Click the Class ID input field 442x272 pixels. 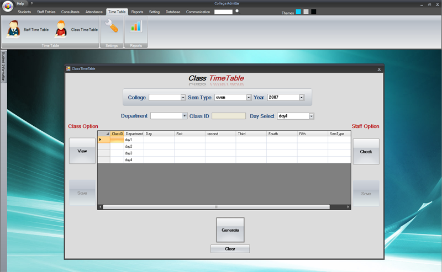(x=229, y=116)
